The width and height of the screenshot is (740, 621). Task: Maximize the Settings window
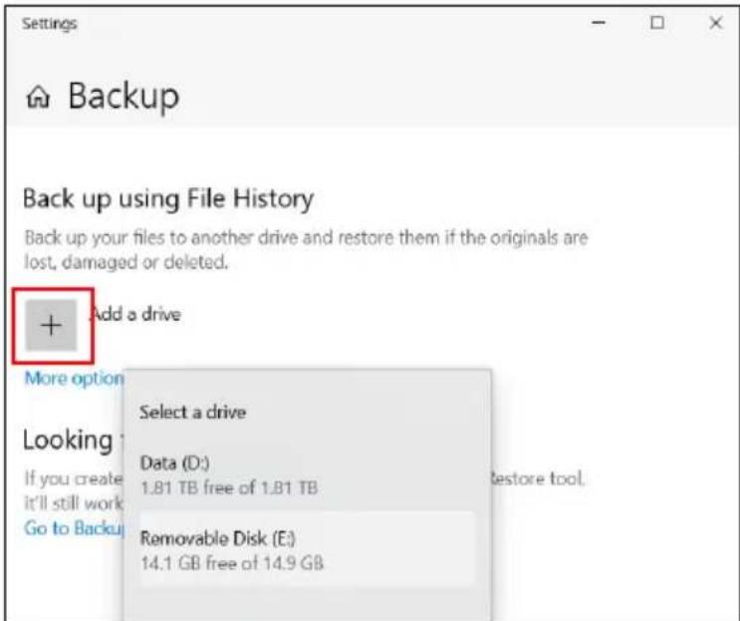point(657,23)
